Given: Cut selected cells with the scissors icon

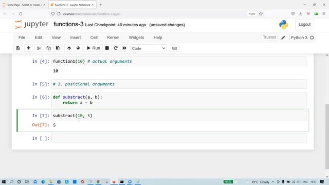Looking at the screenshot, I should pyautogui.click(x=39, y=48).
